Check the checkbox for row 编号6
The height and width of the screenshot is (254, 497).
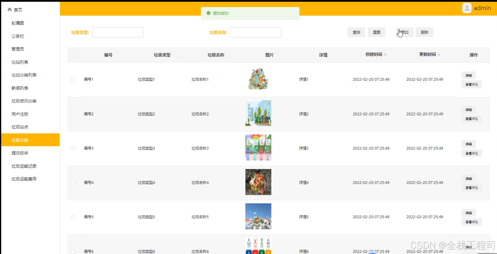(73, 252)
